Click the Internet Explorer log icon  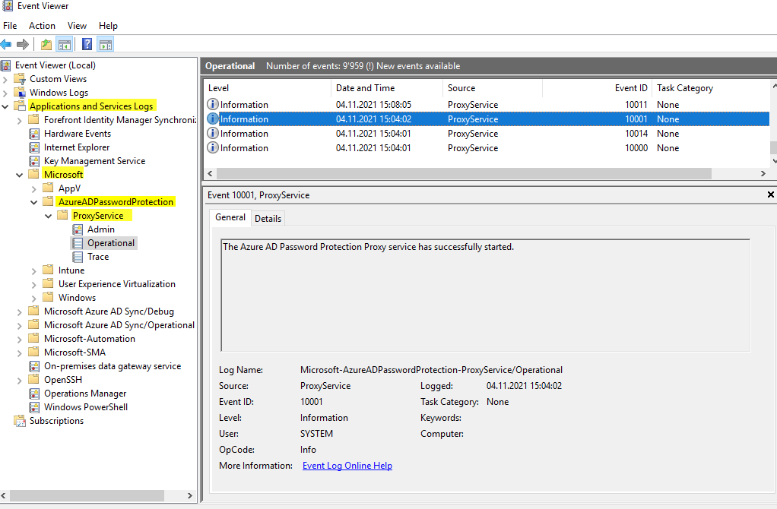[x=34, y=147]
